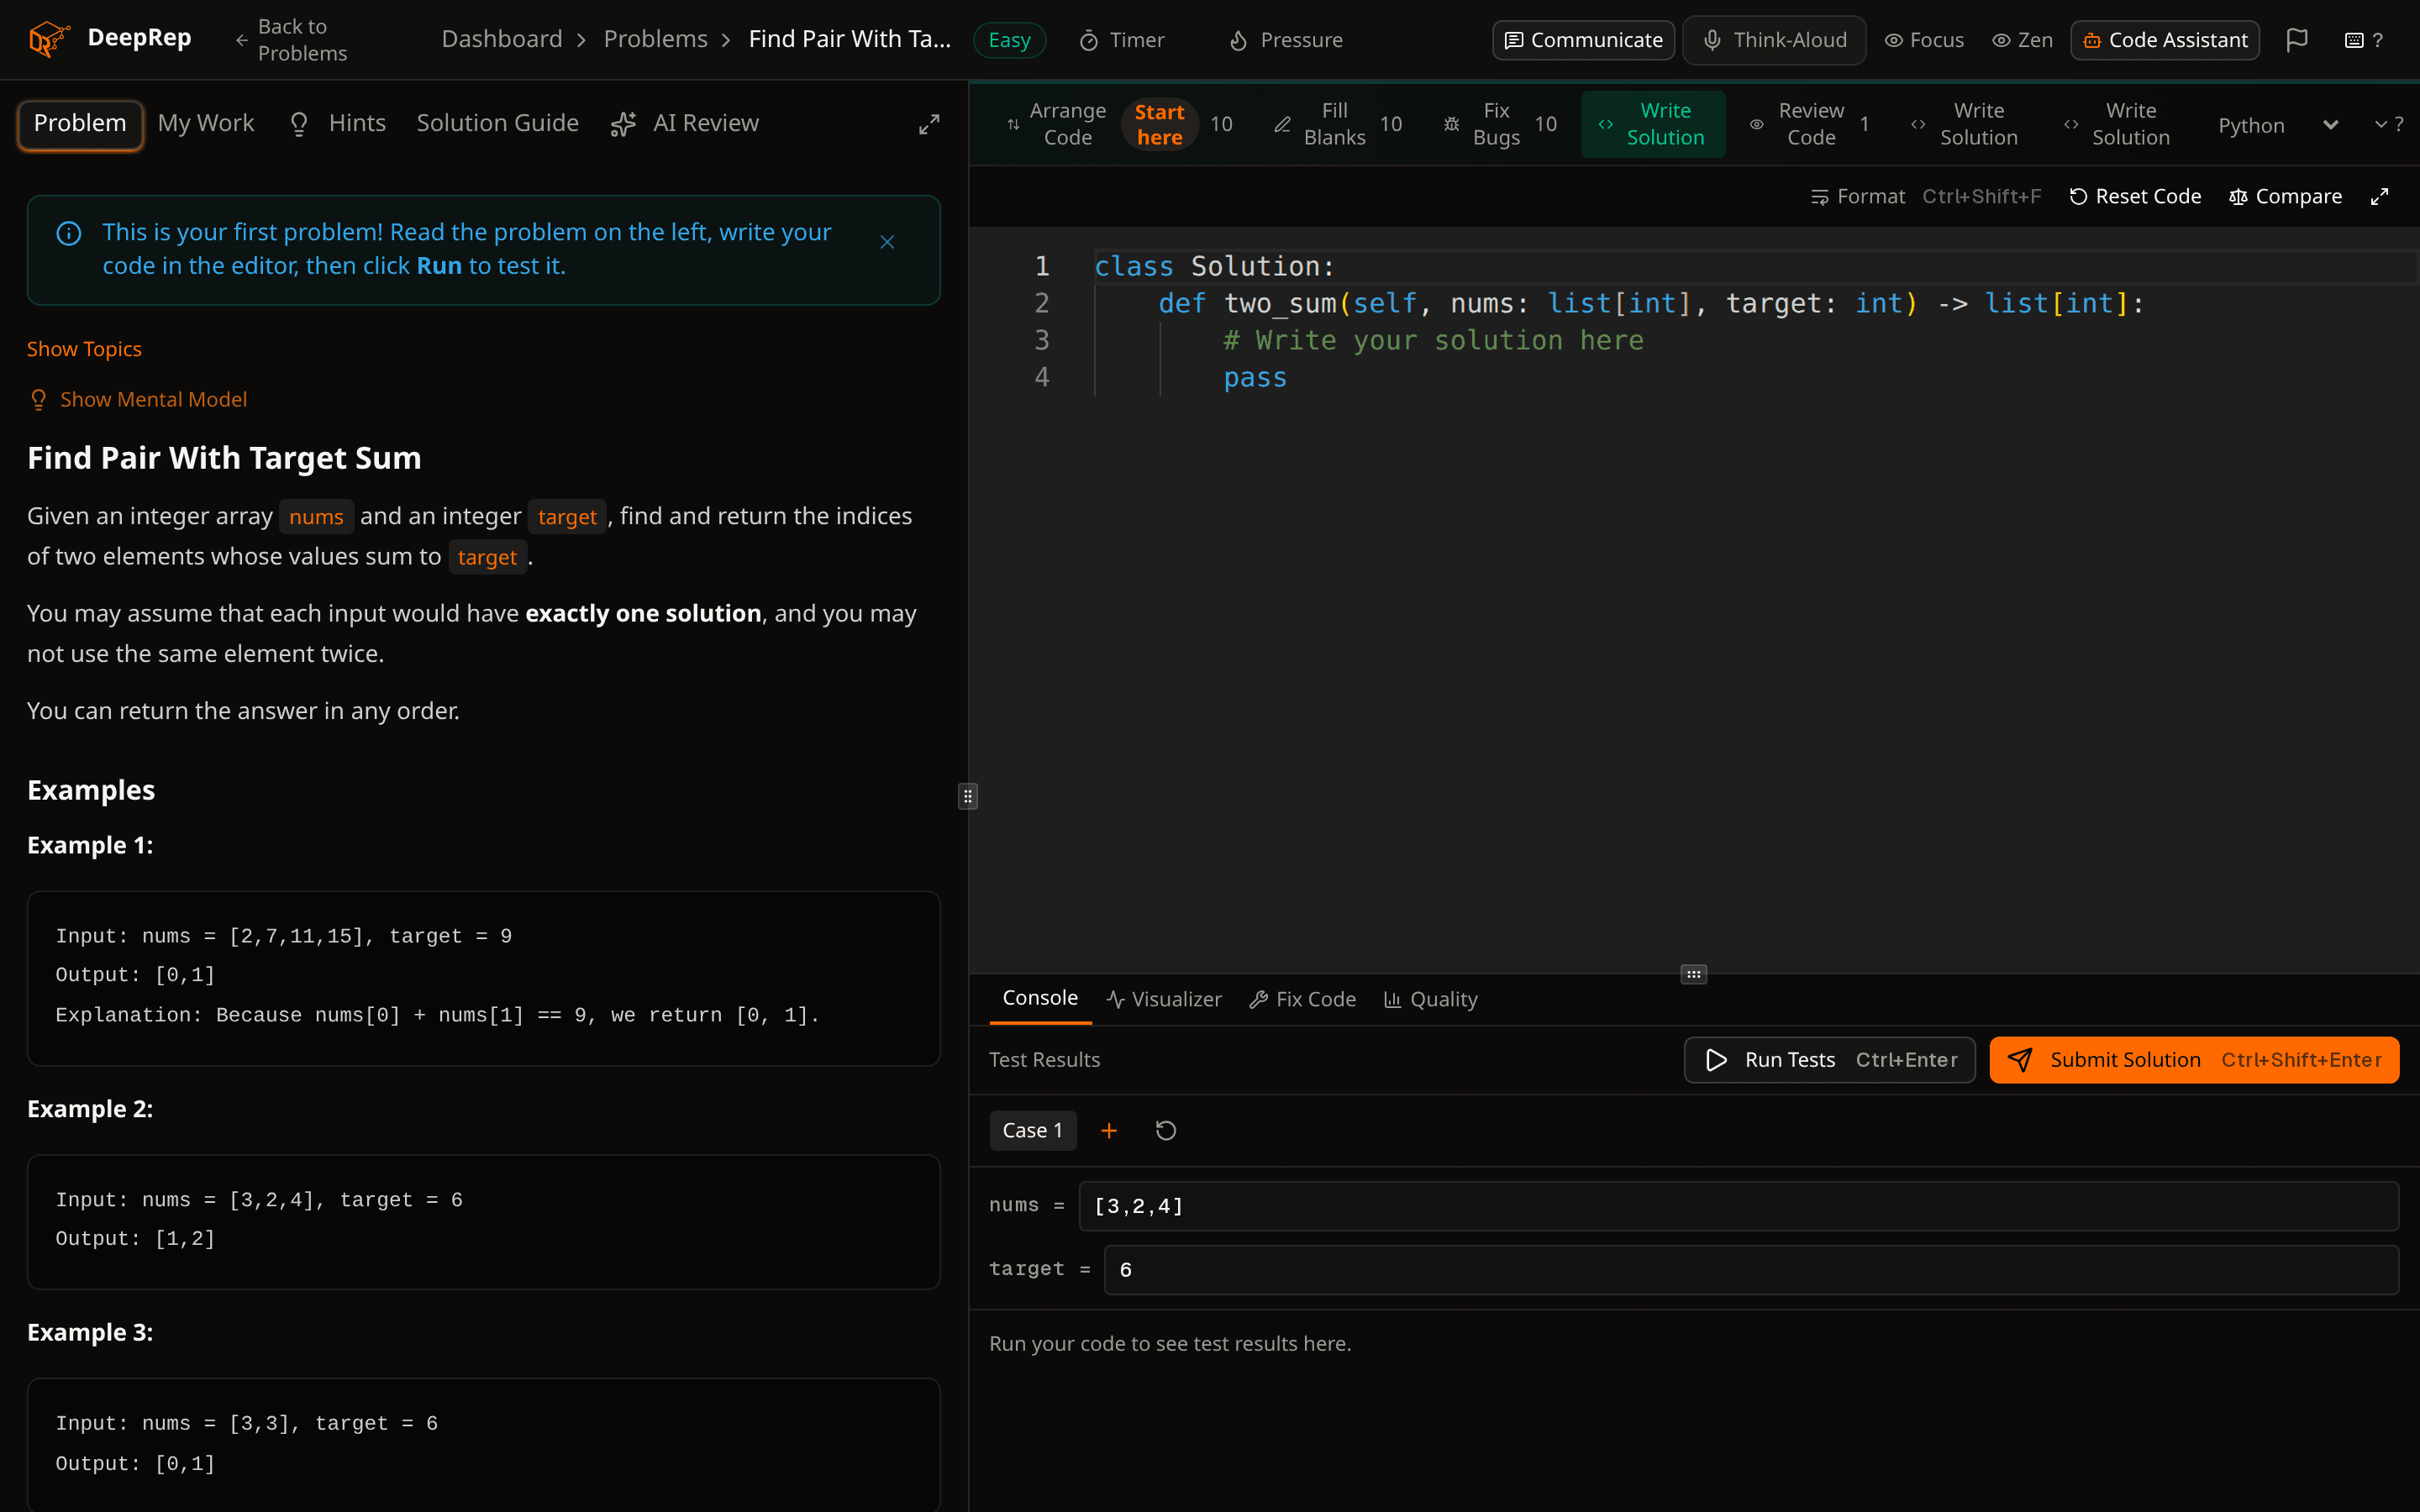Click the vertical panel splitter handle
The image size is (2420, 1512).
[x=967, y=796]
